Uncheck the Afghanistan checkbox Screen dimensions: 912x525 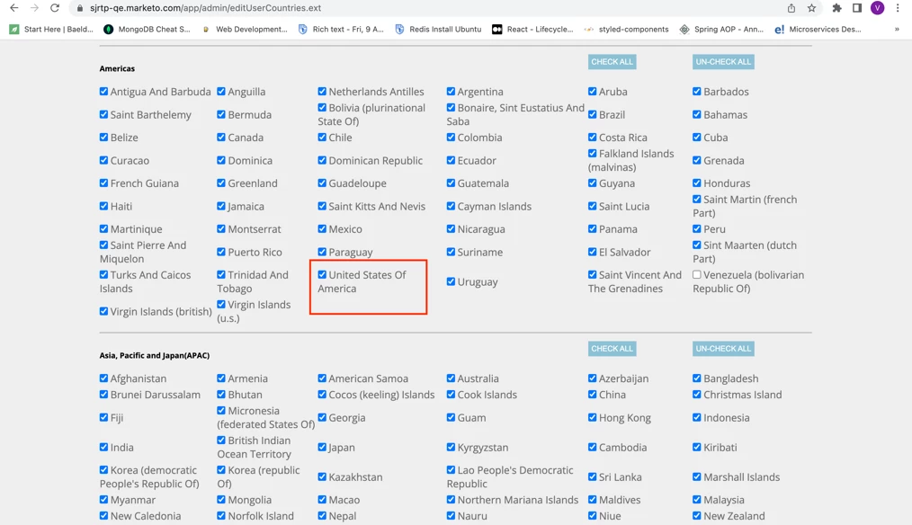coord(103,378)
